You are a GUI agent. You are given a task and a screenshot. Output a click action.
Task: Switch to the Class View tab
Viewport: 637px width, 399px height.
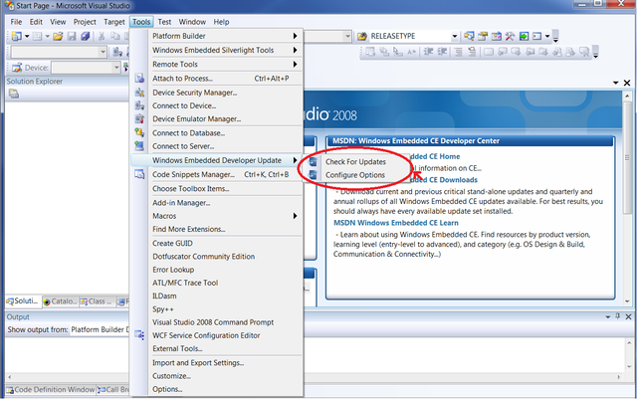[x=97, y=301]
